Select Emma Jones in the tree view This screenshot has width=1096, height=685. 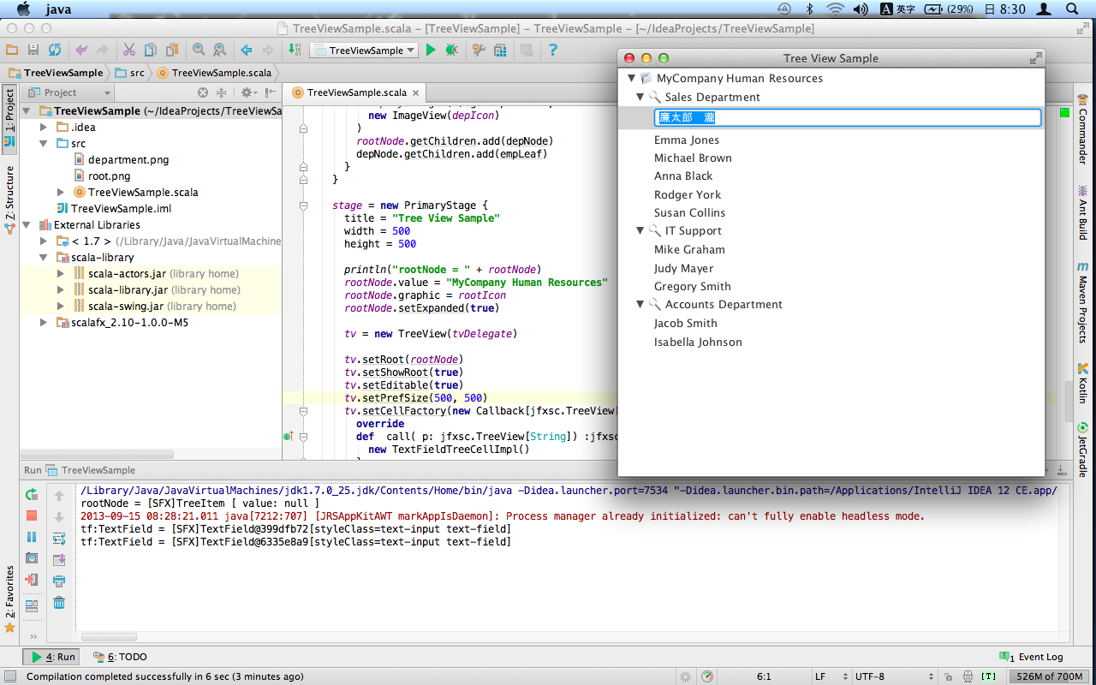click(x=687, y=140)
